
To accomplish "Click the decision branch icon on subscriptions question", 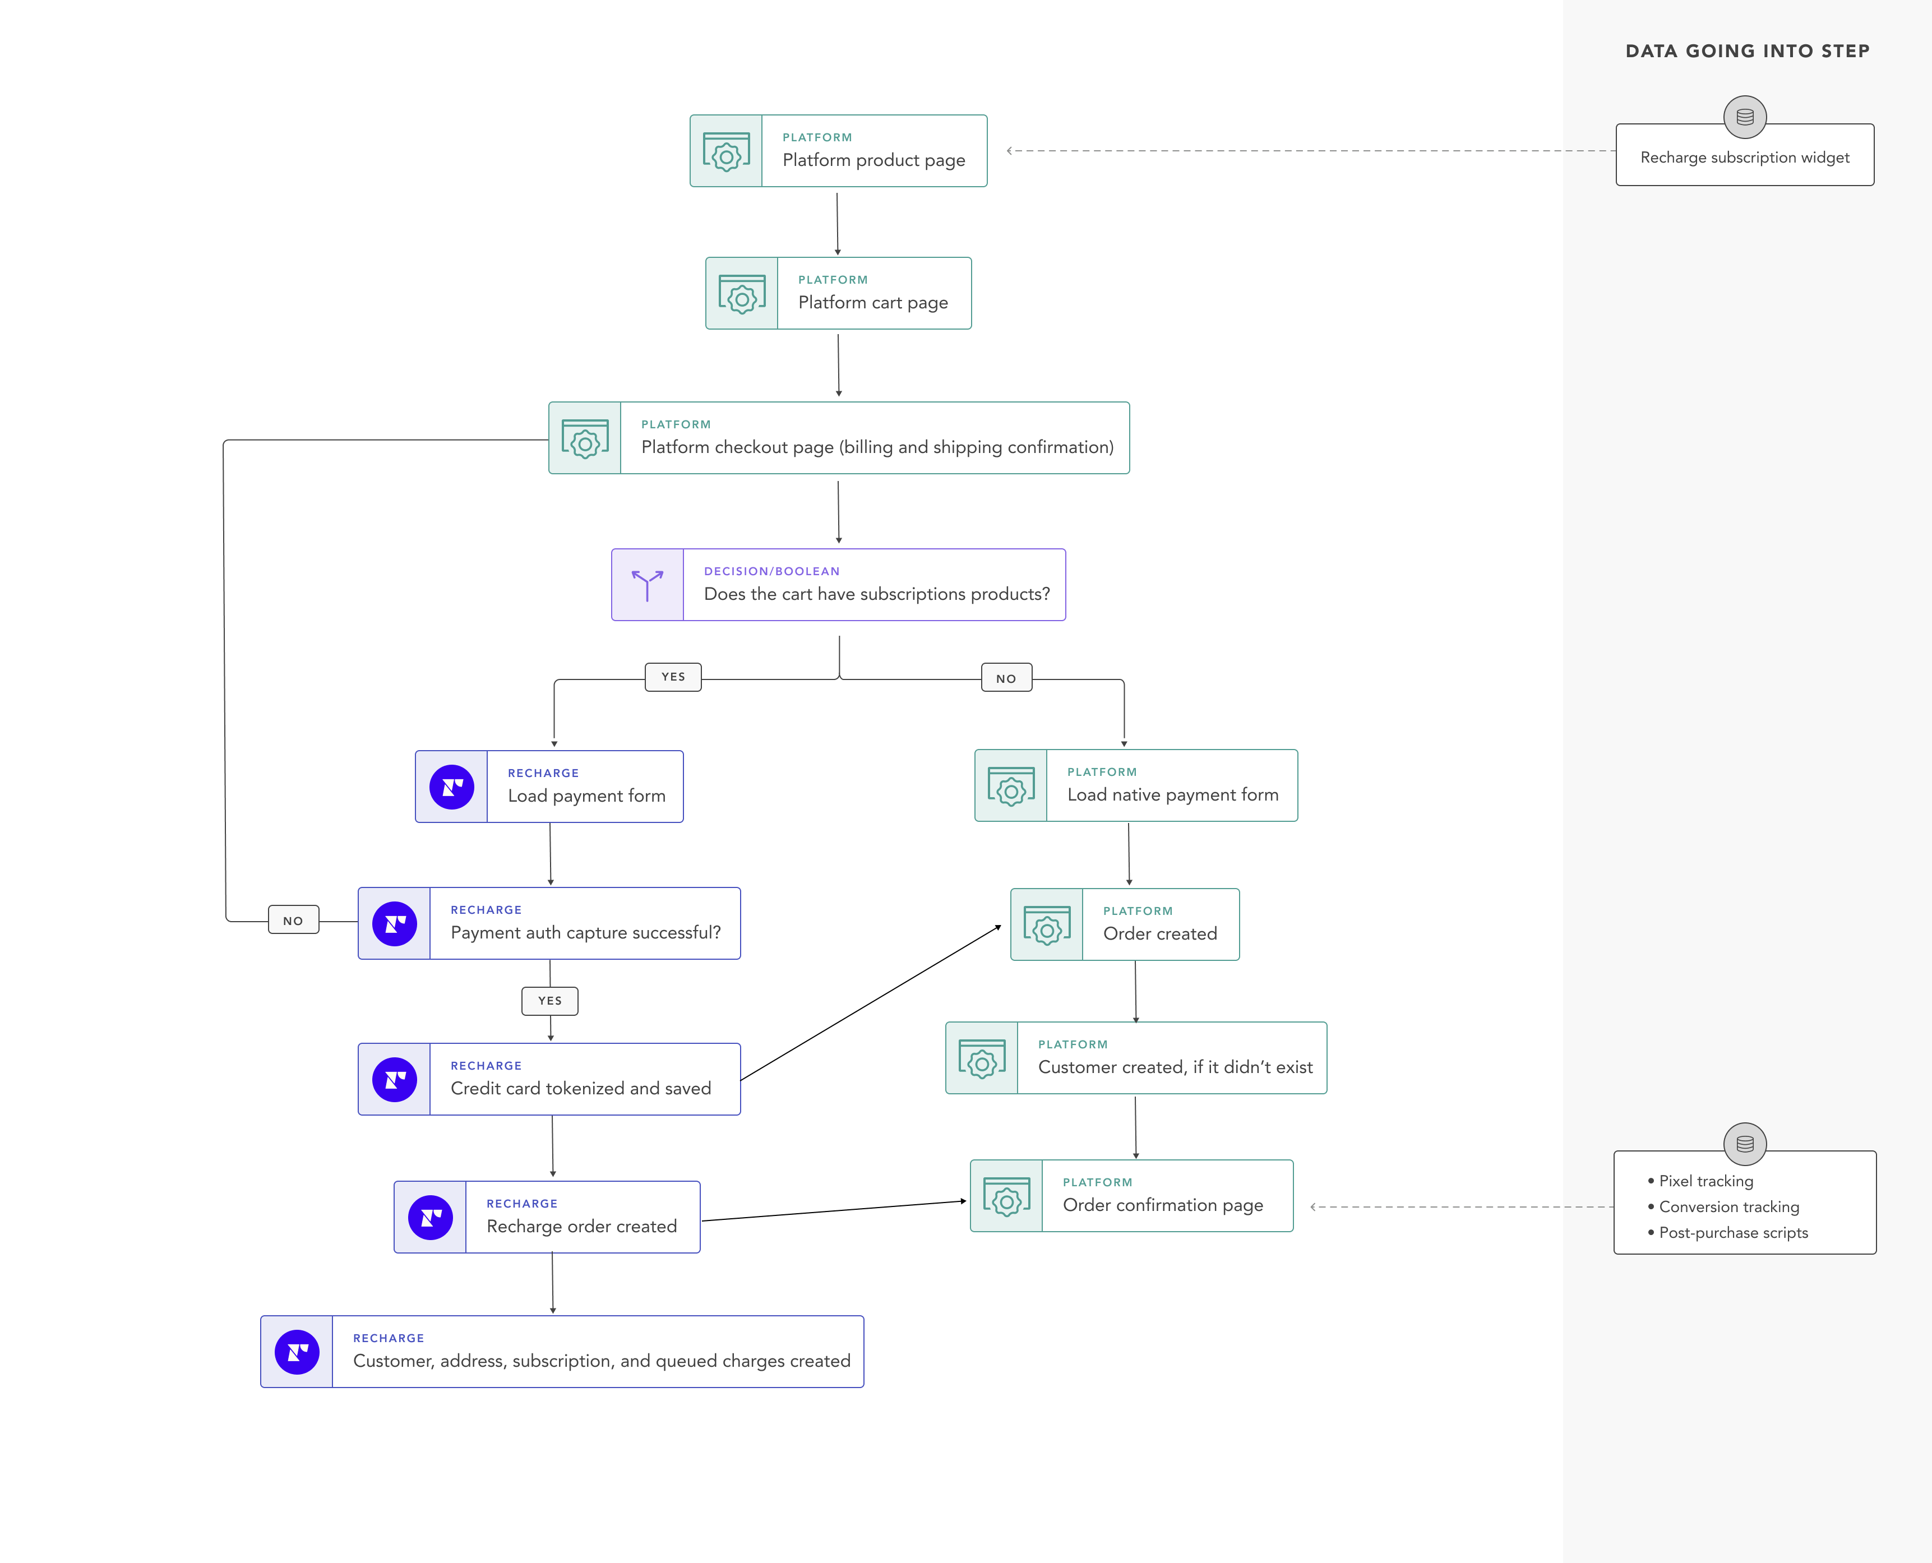I will pyautogui.click(x=648, y=584).
